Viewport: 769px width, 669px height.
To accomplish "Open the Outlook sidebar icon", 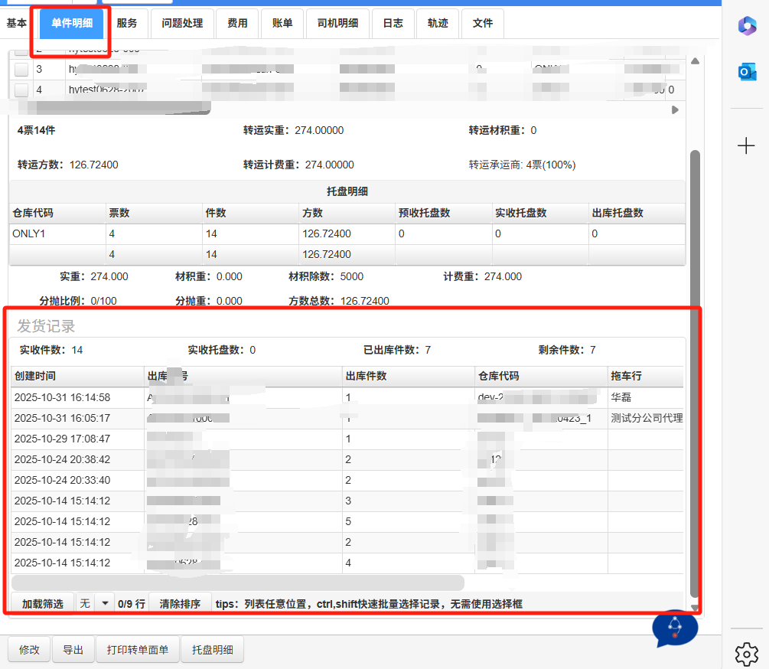I will pyautogui.click(x=746, y=72).
